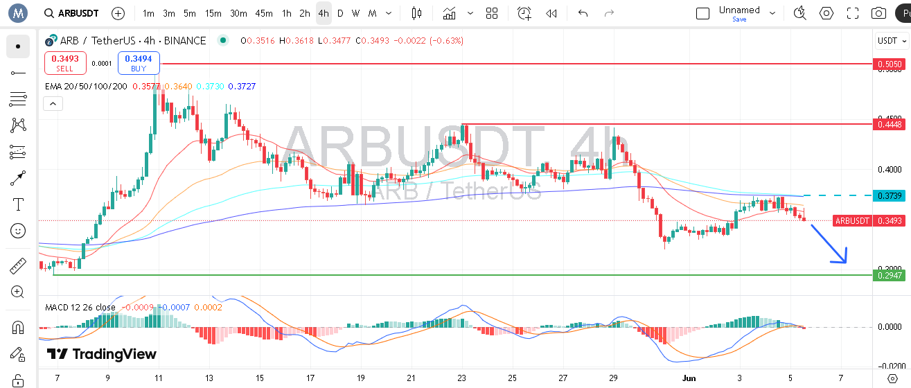Click the TradingView logo
The height and width of the screenshot is (388, 911).
point(102,354)
